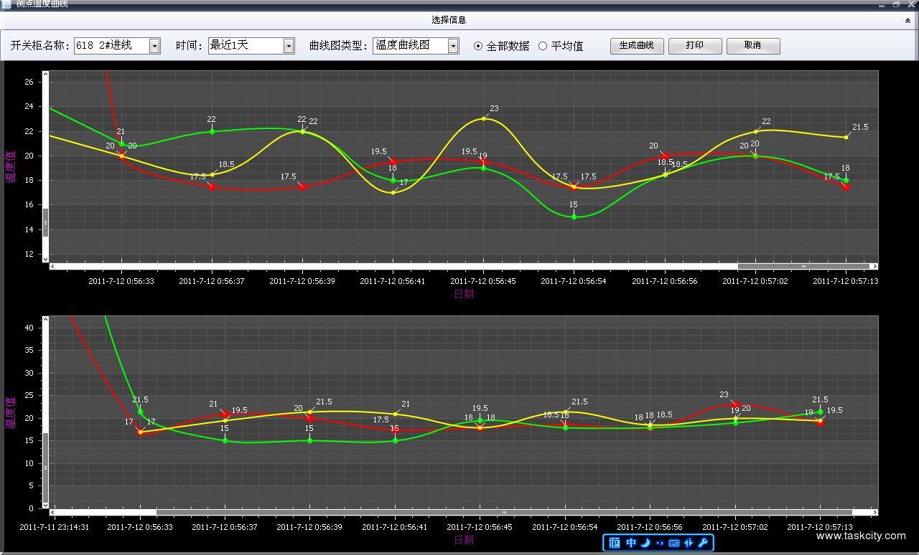
Task: Click the wrench settings icon on the IME toolbar
Action: click(704, 543)
